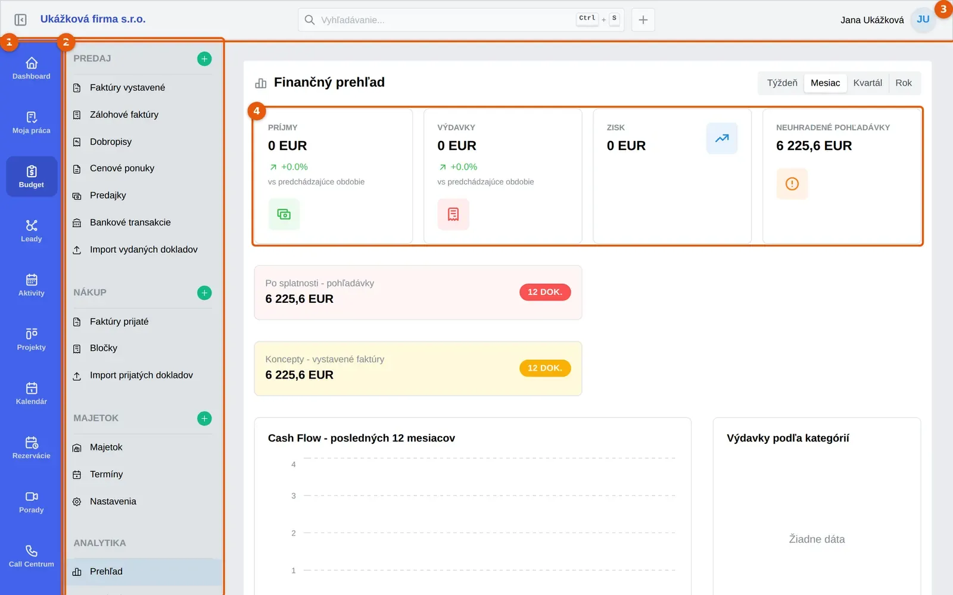
Task: Select the Budget module icon
Action: (32, 177)
